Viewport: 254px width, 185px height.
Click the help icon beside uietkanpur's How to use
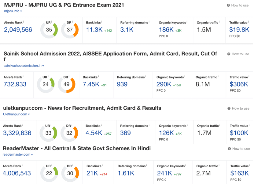pos(229,108)
